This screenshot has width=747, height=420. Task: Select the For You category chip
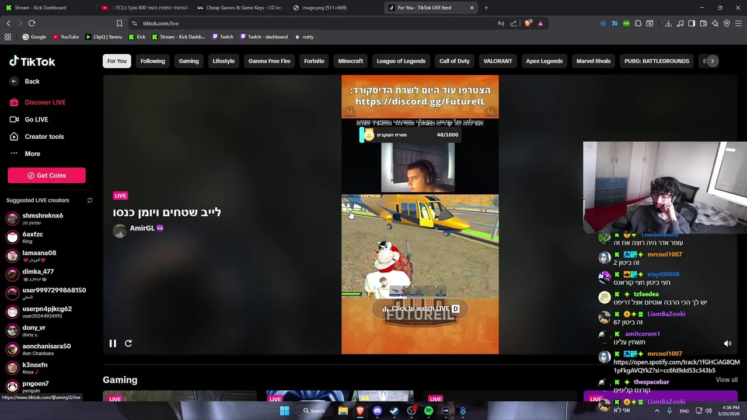pos(117,61)
